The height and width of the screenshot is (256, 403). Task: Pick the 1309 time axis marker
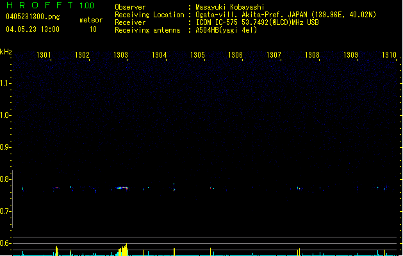point(350,55)
